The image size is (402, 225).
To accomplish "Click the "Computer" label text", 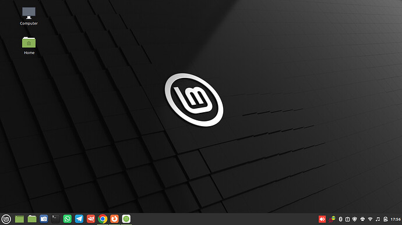I will pos(29,23).
